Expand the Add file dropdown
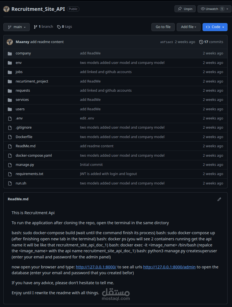Screen dimensions: 232x307 (x=188, y=27)
